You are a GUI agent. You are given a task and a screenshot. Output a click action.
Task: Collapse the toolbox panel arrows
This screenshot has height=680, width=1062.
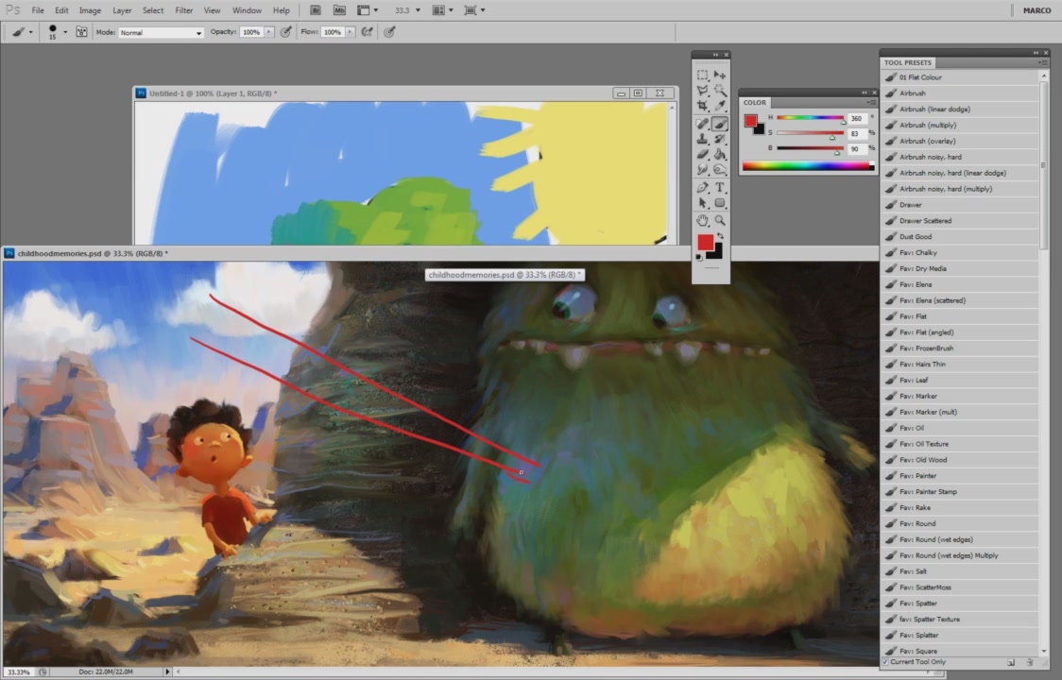[x=715, y=55]
